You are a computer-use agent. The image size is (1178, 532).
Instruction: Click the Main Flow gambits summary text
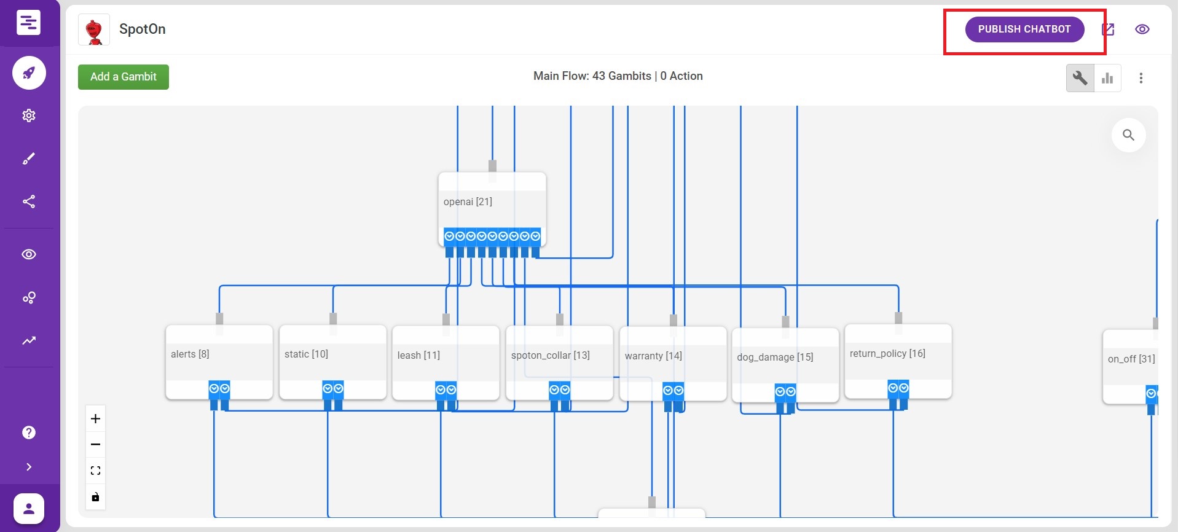pos(618,76)
